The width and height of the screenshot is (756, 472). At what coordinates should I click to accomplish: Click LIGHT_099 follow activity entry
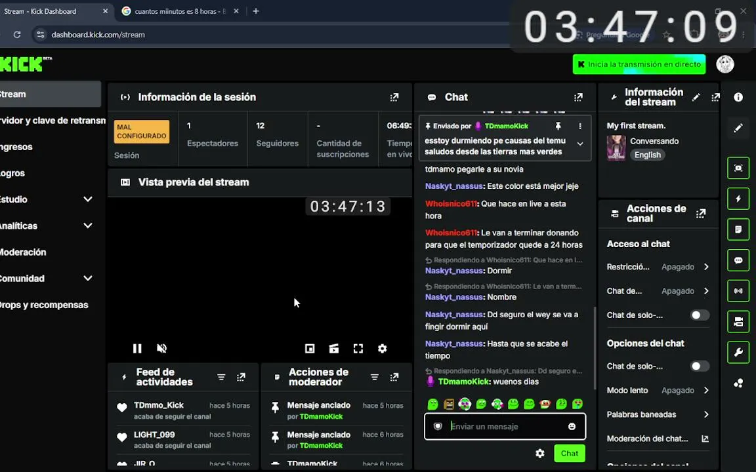pos(184,440)
